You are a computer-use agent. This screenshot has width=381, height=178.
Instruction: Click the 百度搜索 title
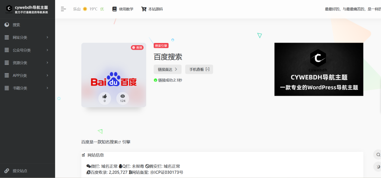[x=168, y=57]
